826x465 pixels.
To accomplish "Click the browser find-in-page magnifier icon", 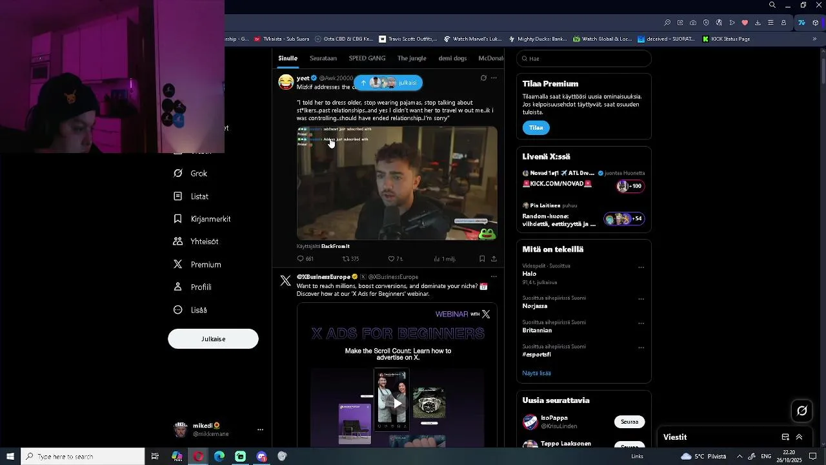I will 667,23.
